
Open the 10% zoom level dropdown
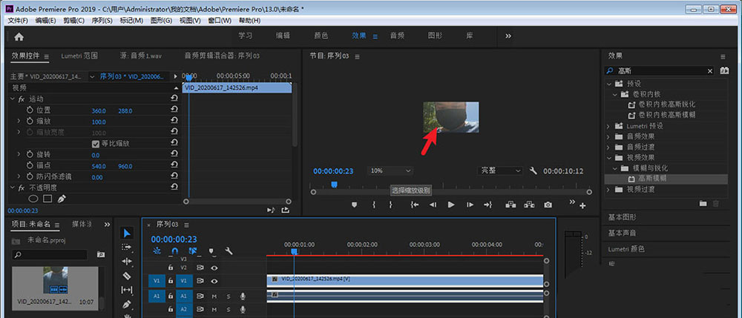[390, 170]
